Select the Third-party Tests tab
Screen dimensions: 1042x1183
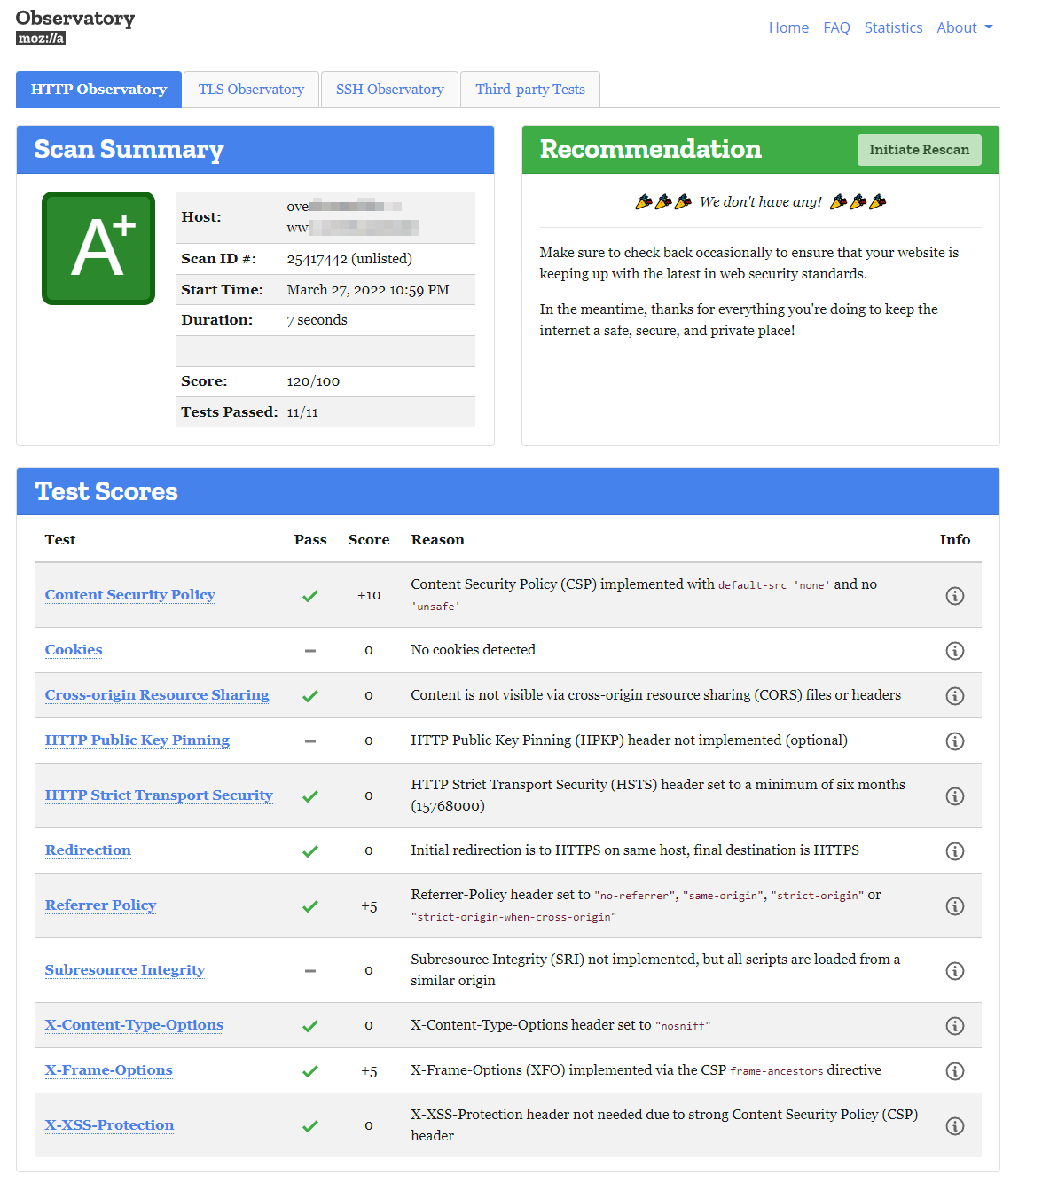click(529, 90)
